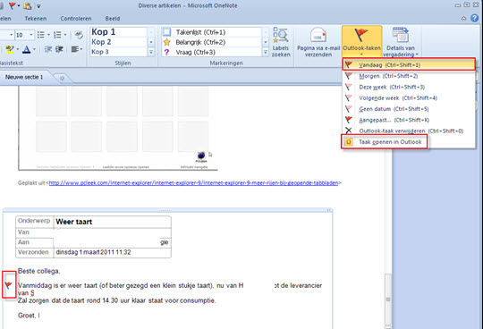Apply the Kop 1 heading style
The image size is (483, 329).
point(118,32)
